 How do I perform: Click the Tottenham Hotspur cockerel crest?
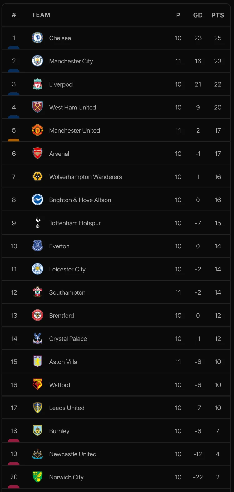click(x=37, y=223)
